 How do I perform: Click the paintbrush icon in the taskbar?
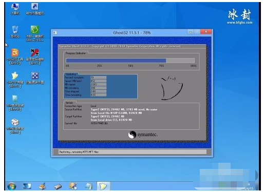[42, 186]
